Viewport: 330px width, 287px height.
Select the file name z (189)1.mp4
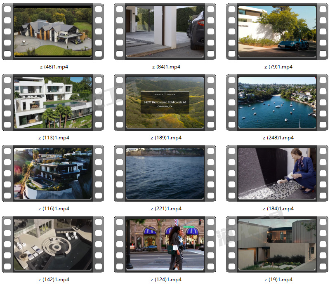[x=166, y=138]
